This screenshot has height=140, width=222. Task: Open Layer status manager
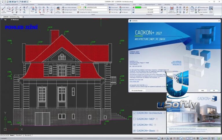[69, 7]
